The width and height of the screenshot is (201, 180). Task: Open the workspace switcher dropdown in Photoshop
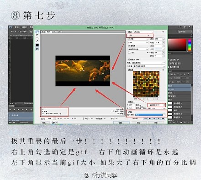pyautogui.click(x=185, y=32)
